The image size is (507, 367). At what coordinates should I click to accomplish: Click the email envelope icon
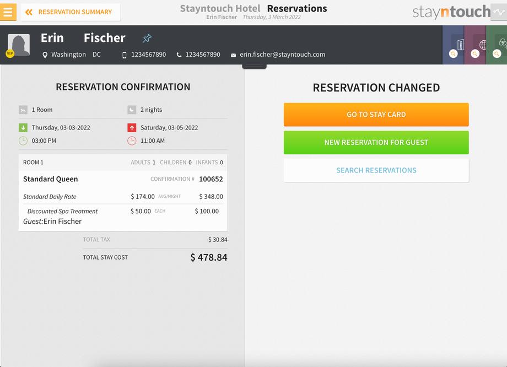[x=233, y=55]
